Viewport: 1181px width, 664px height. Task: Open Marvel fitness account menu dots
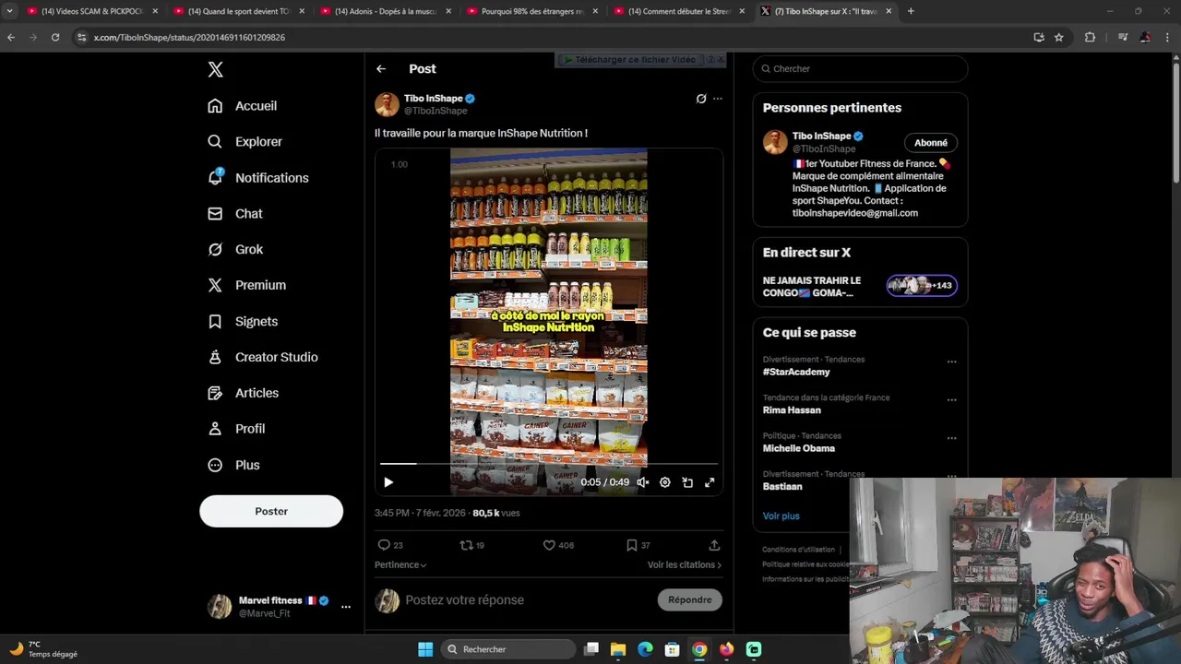click(x=346, y=607)
